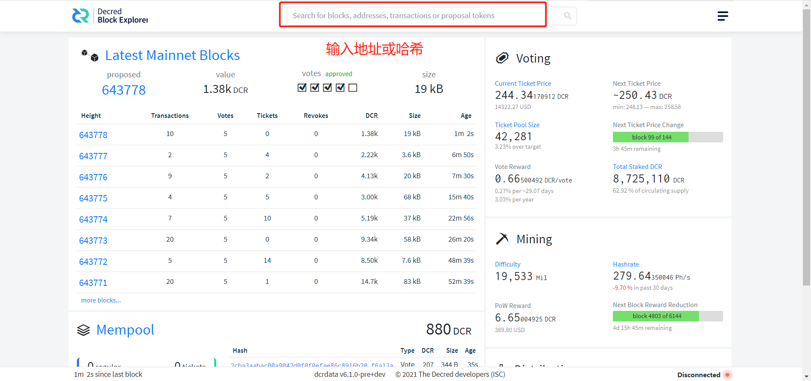Click the blocks cube icon beside Latest Mainnet Blocks
Image resolution: width=811 pixels, height=381 pixels.
pos(90,55)
